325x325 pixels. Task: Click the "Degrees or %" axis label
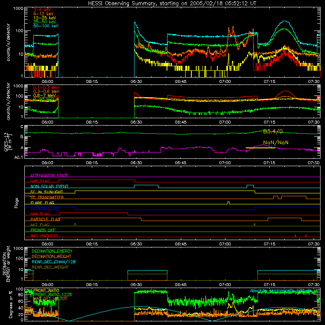point(11,304)
